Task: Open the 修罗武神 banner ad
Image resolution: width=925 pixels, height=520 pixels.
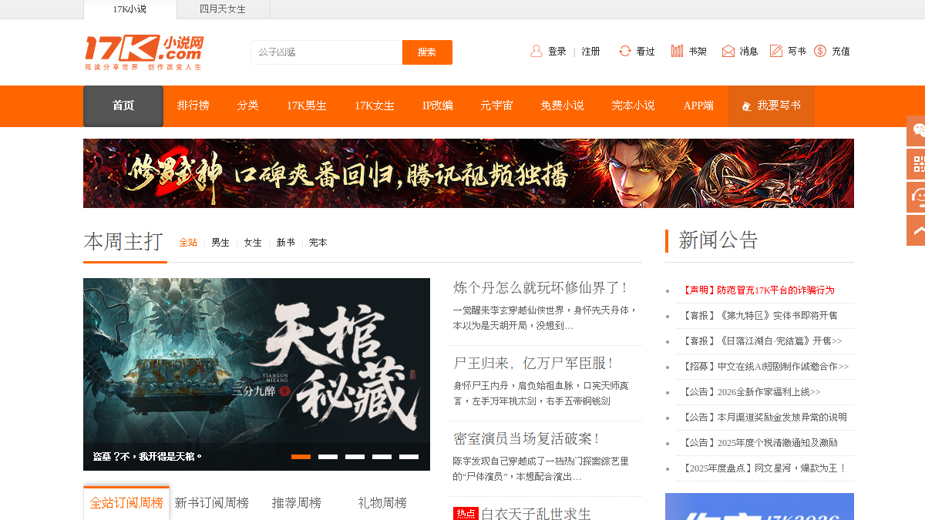Action: [x=469, y=173]
